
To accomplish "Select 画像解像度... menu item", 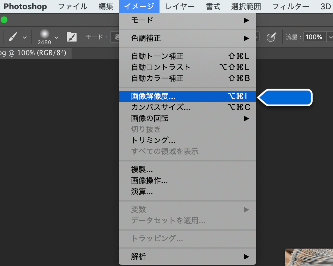I will pyautogui.click(x=187, y=96).
